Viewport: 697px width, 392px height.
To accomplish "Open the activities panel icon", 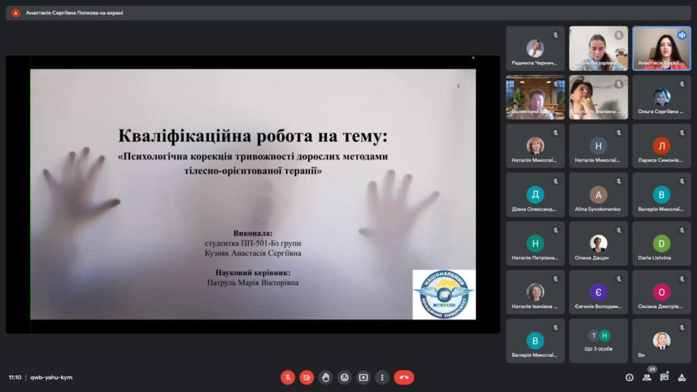I will click(x=681, y=377).
